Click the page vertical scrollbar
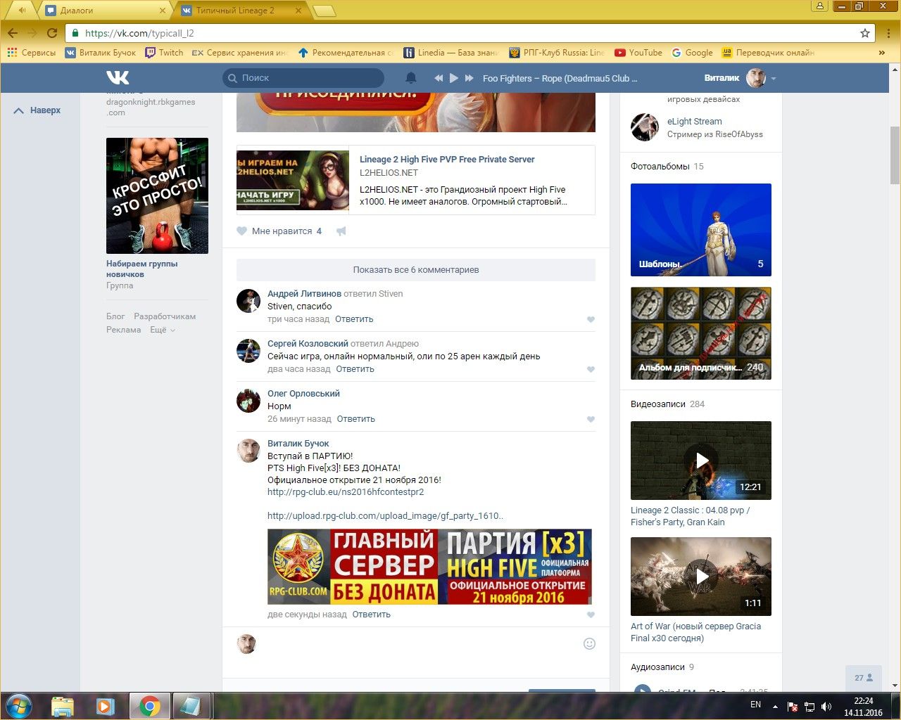Viewport: 901px width, 720px height. coord(895,155)
